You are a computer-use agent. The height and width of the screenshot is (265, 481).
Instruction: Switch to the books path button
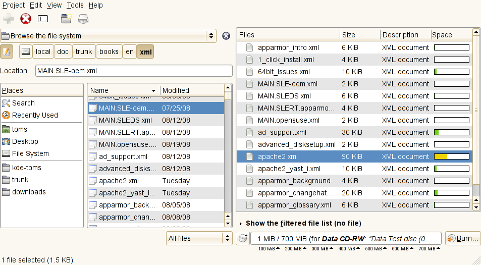pyautogui.click(x=109, y=51)
